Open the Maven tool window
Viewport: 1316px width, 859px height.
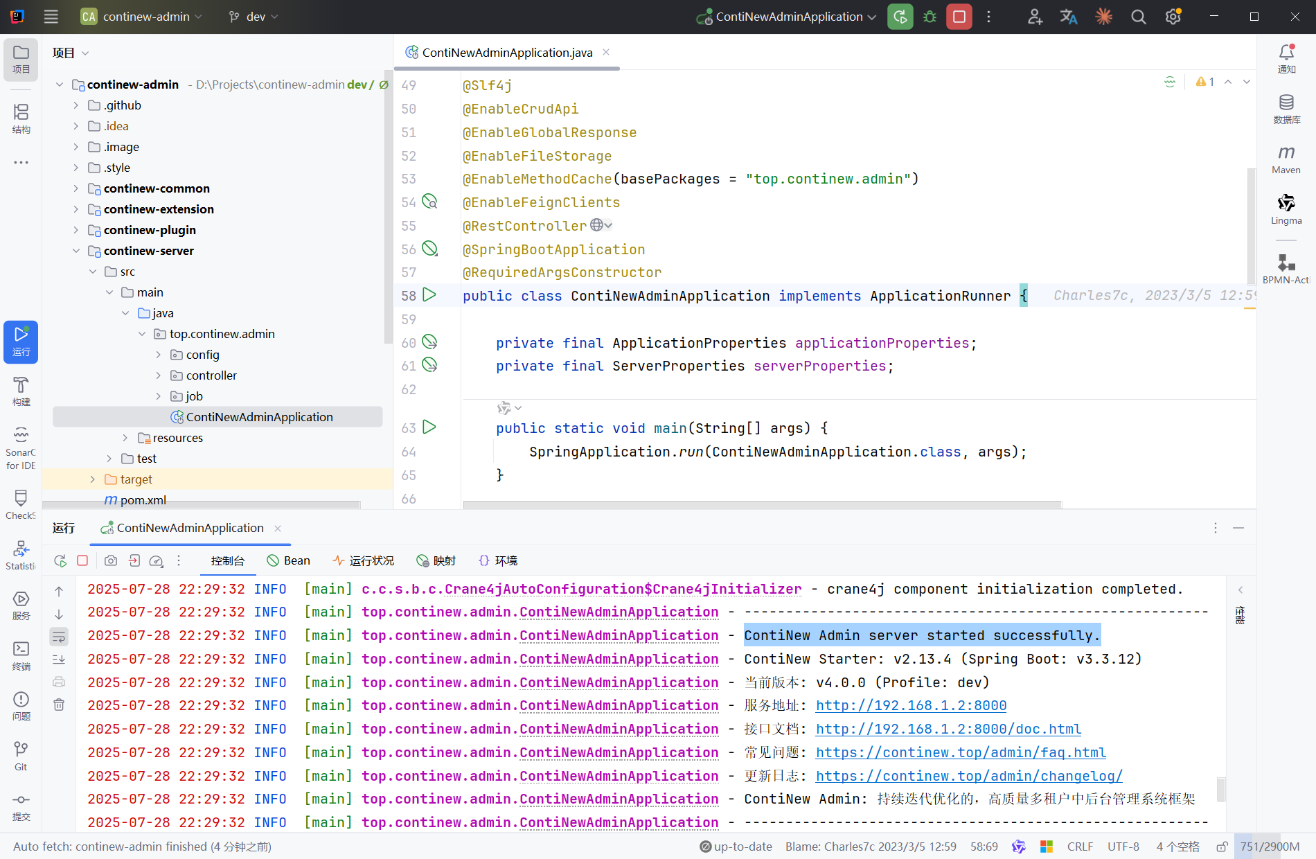(1286, 160)
